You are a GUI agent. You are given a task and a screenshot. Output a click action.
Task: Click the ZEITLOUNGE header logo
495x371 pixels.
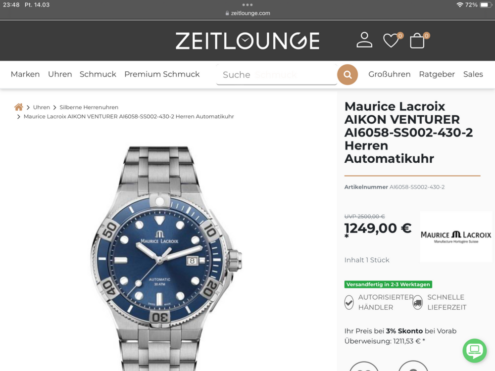point(247,41)
